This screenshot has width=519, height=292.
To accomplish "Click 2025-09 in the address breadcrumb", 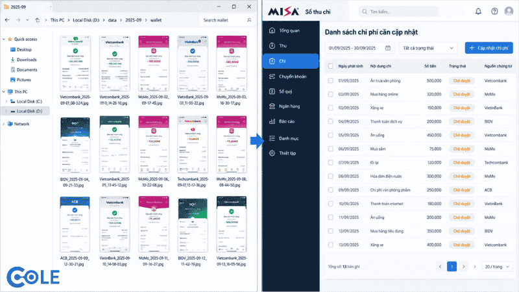I will (134, 20).
